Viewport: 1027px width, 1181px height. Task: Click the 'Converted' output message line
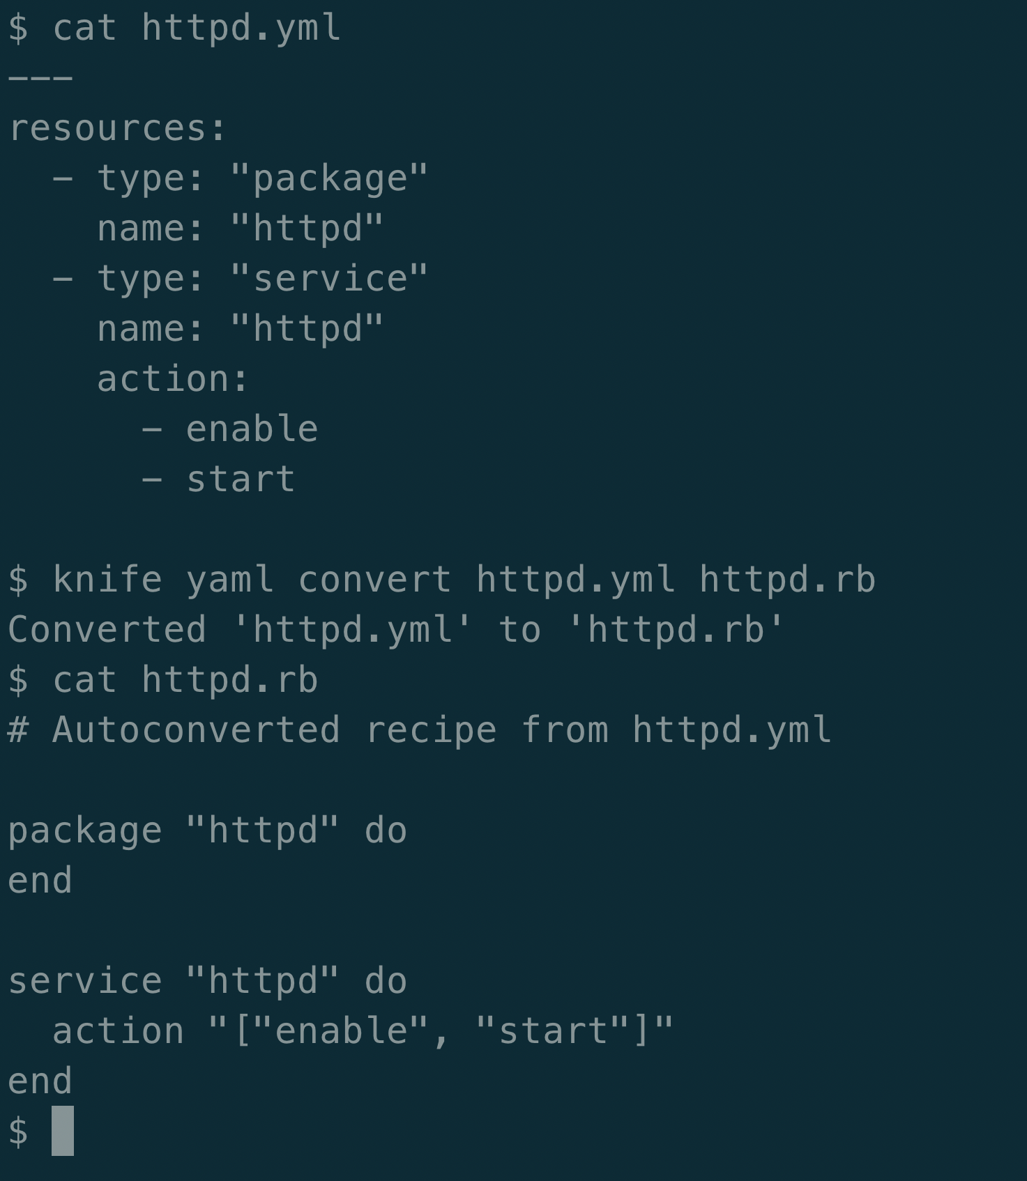[x=396, y=630]
